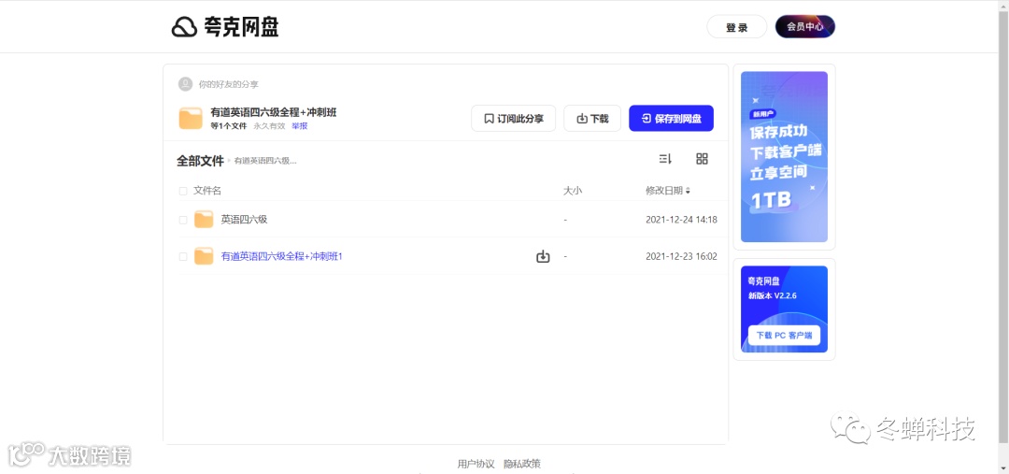Click the 大小 column header
Screen dimensions: 1009x474
tap(573, 192)
